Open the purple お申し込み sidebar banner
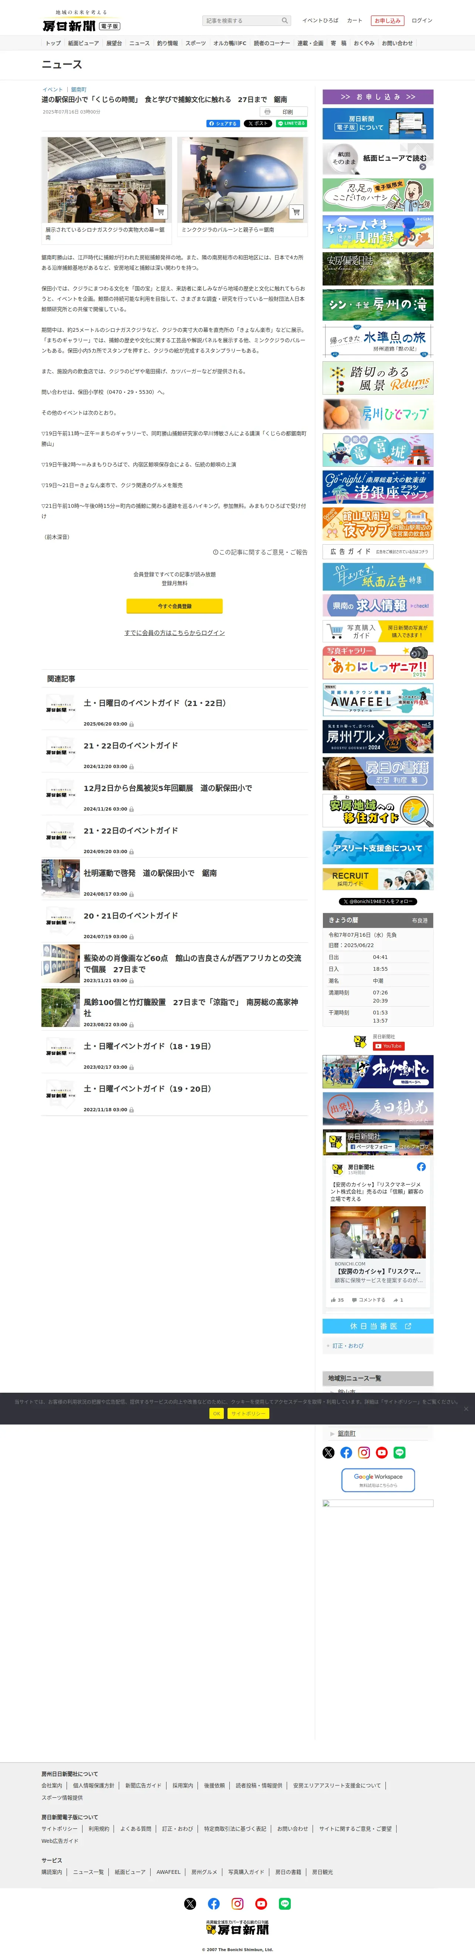The width and height of the screenshot is (475, 1960). 378,97
